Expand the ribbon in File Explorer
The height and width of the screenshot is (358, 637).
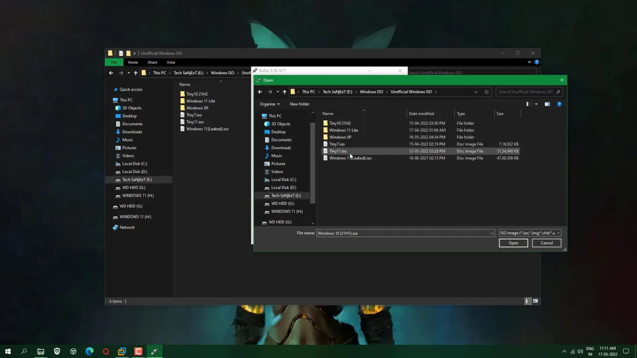[x=529, y=62]
